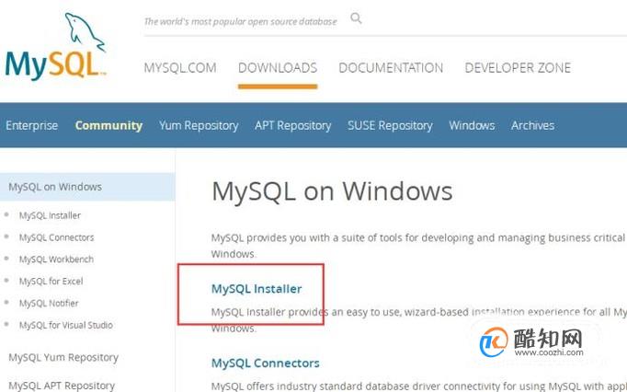The height and width of the screenshot is (392, 627).
Task: Open the MYSQL.COM tab
Action: coord(180,68)
